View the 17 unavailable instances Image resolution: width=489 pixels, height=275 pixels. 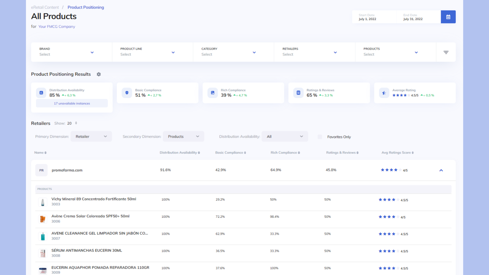[x=72, y=104]
